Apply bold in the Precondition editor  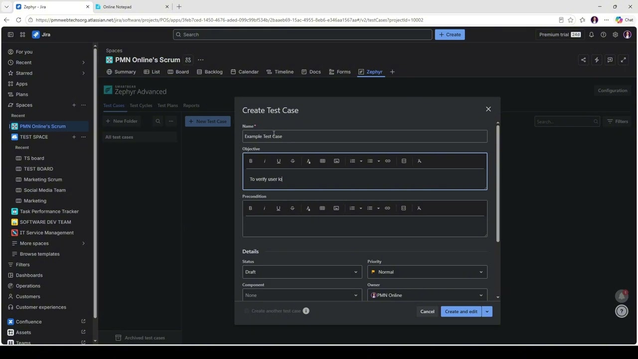coord(250,208)
